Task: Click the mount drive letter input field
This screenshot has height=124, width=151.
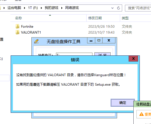Action: (x=74, y=54)
